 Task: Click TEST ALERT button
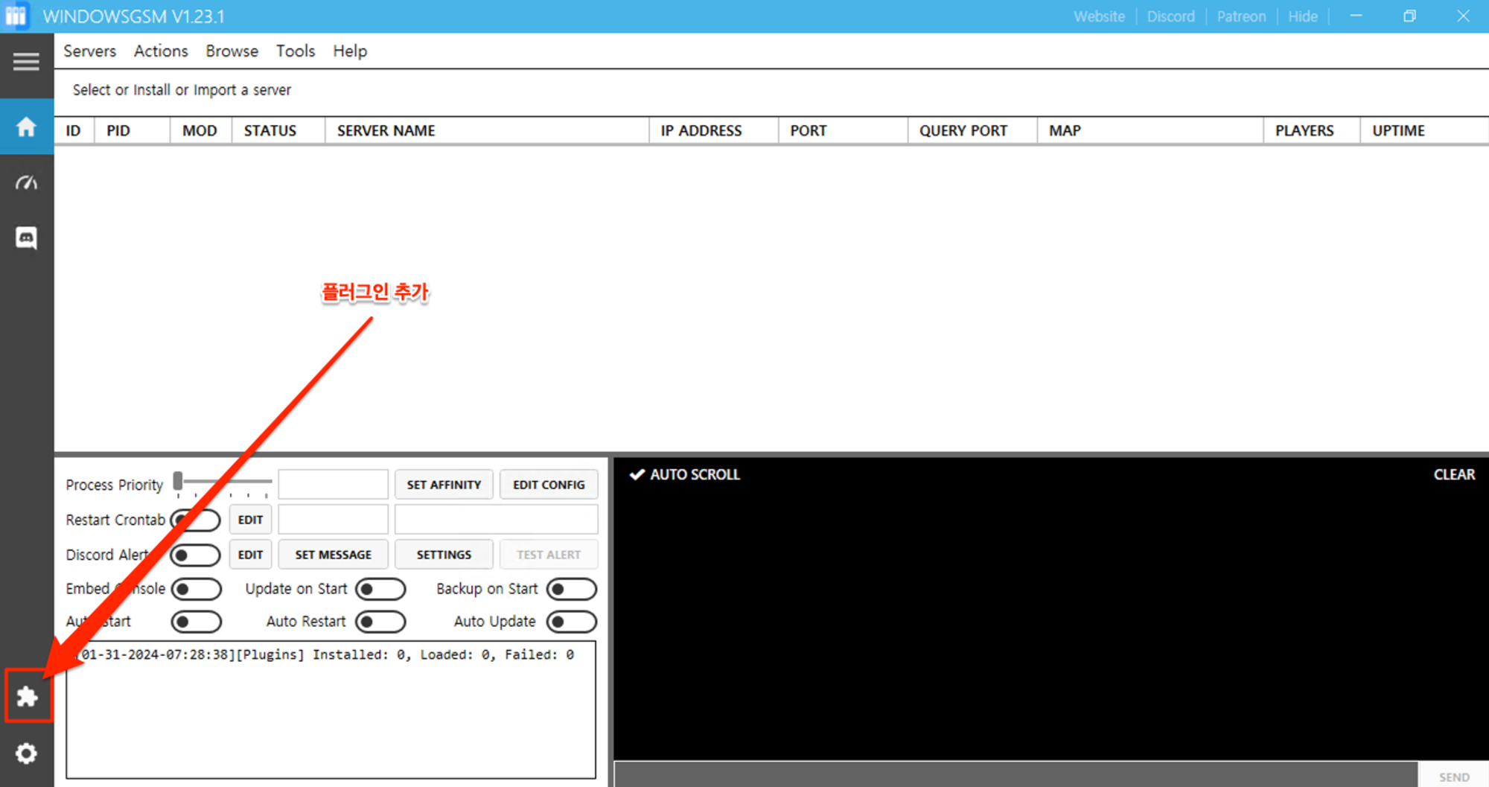(x=549, y=555)
